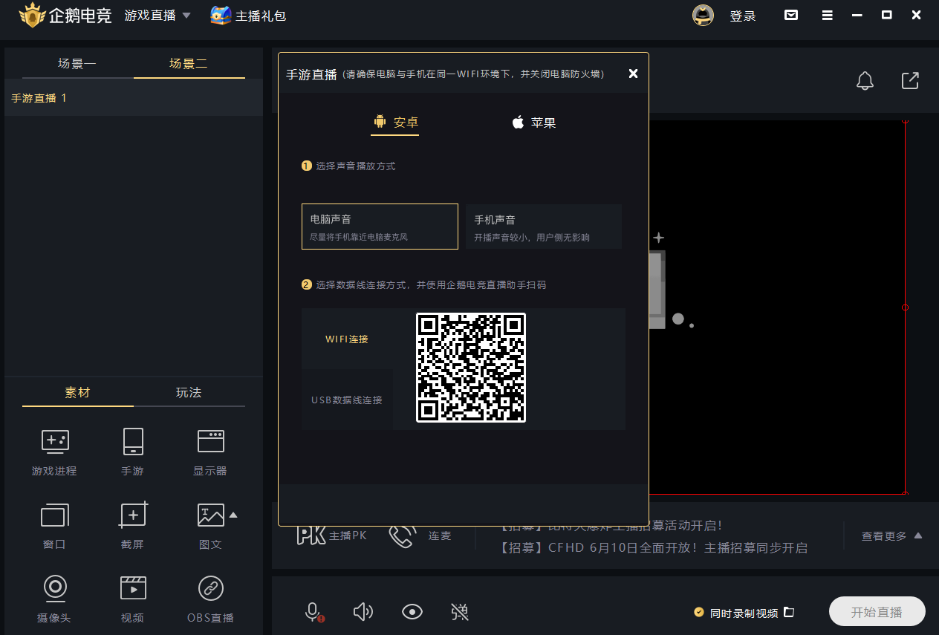Open the CFHD 6月10日 recruitment announcement

click(x=654, y=548)
